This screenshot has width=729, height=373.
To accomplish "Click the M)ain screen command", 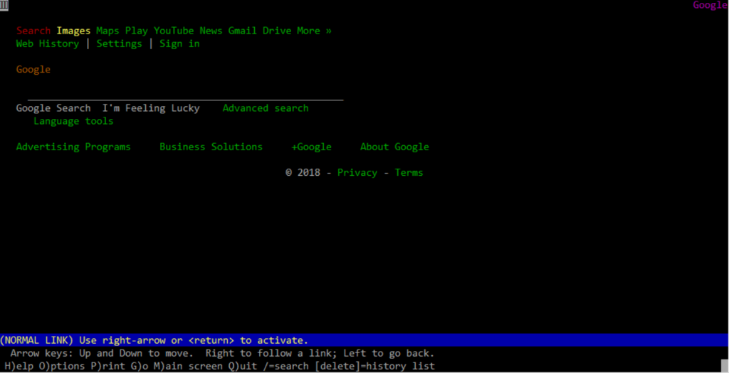I will pos(188,366).
